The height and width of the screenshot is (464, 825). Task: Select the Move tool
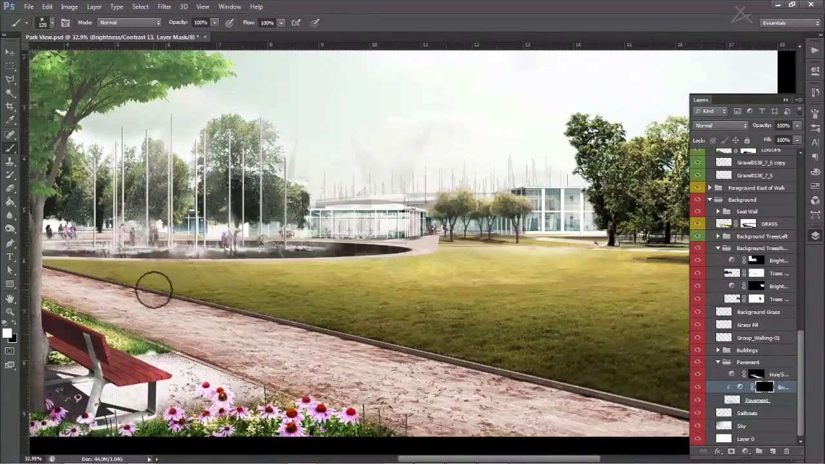(x=10, y=52)
